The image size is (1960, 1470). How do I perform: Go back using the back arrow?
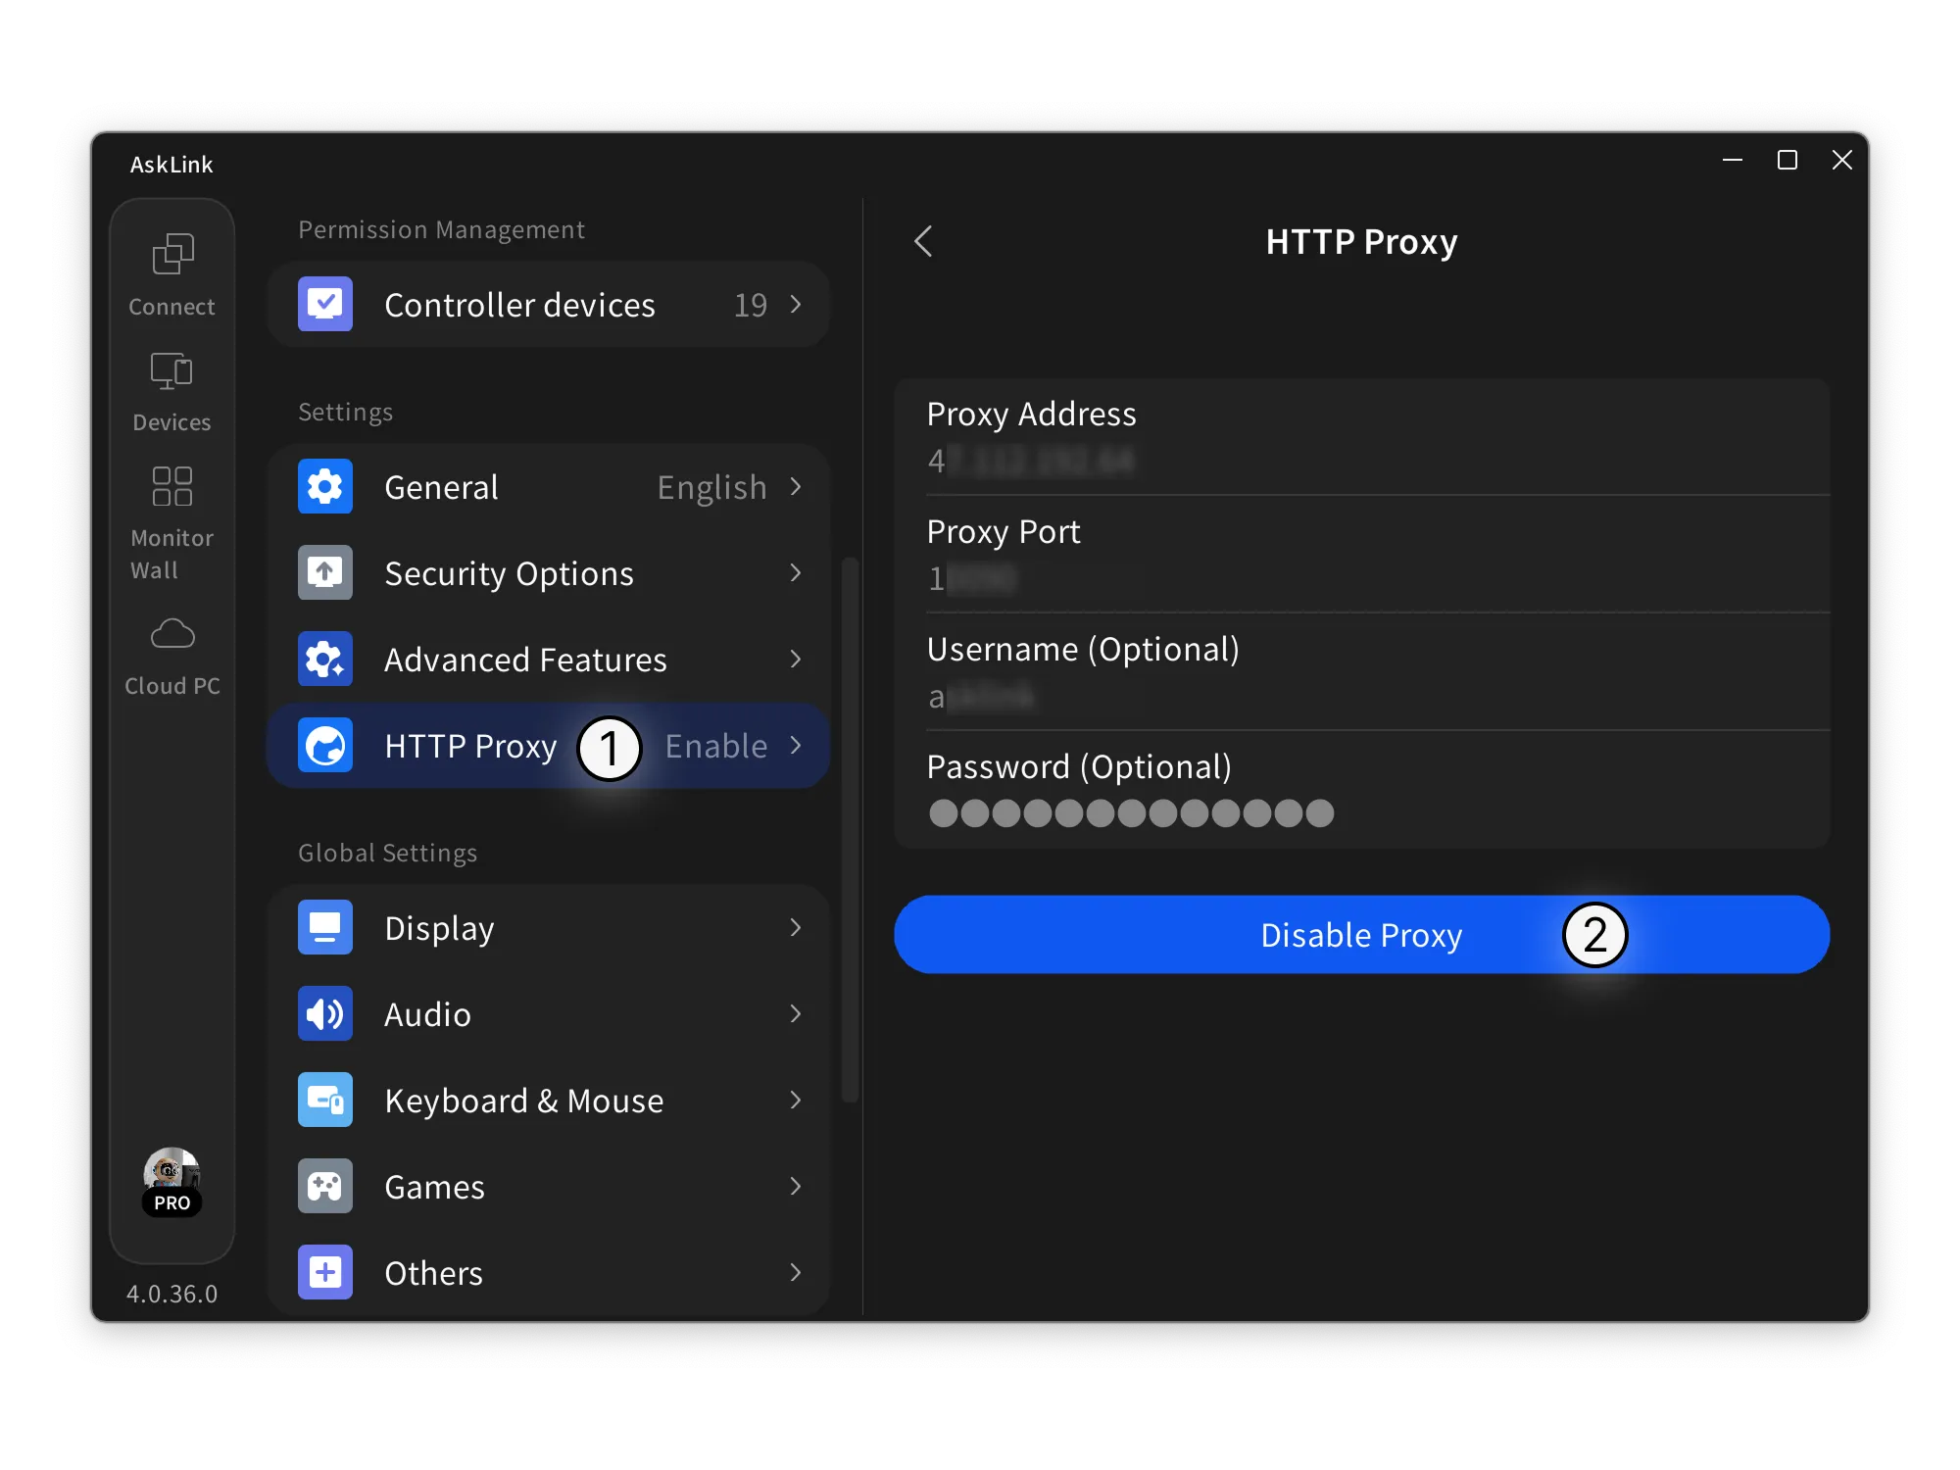tap(922, 241)
